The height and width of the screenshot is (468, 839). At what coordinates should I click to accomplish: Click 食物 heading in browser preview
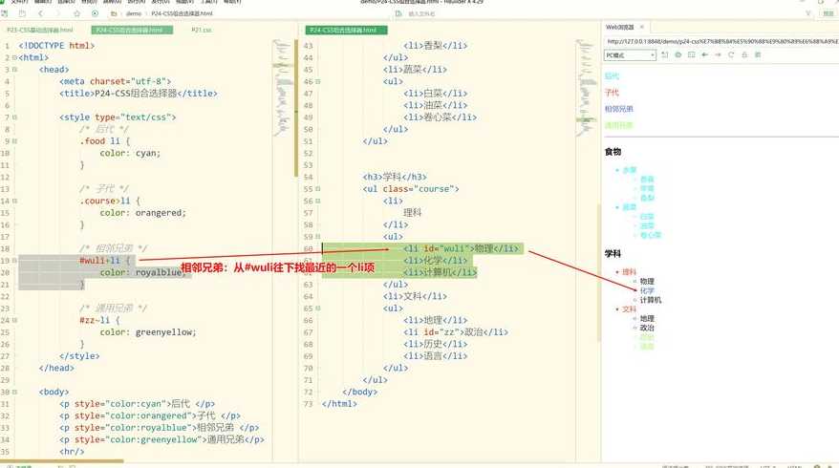613,152
